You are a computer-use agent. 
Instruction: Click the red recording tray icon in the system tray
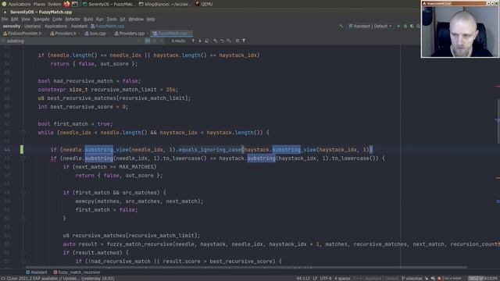(439, 279)
